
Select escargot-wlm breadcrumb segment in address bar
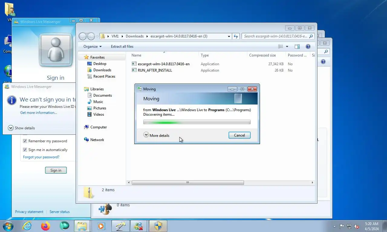[x=179, y=36]
